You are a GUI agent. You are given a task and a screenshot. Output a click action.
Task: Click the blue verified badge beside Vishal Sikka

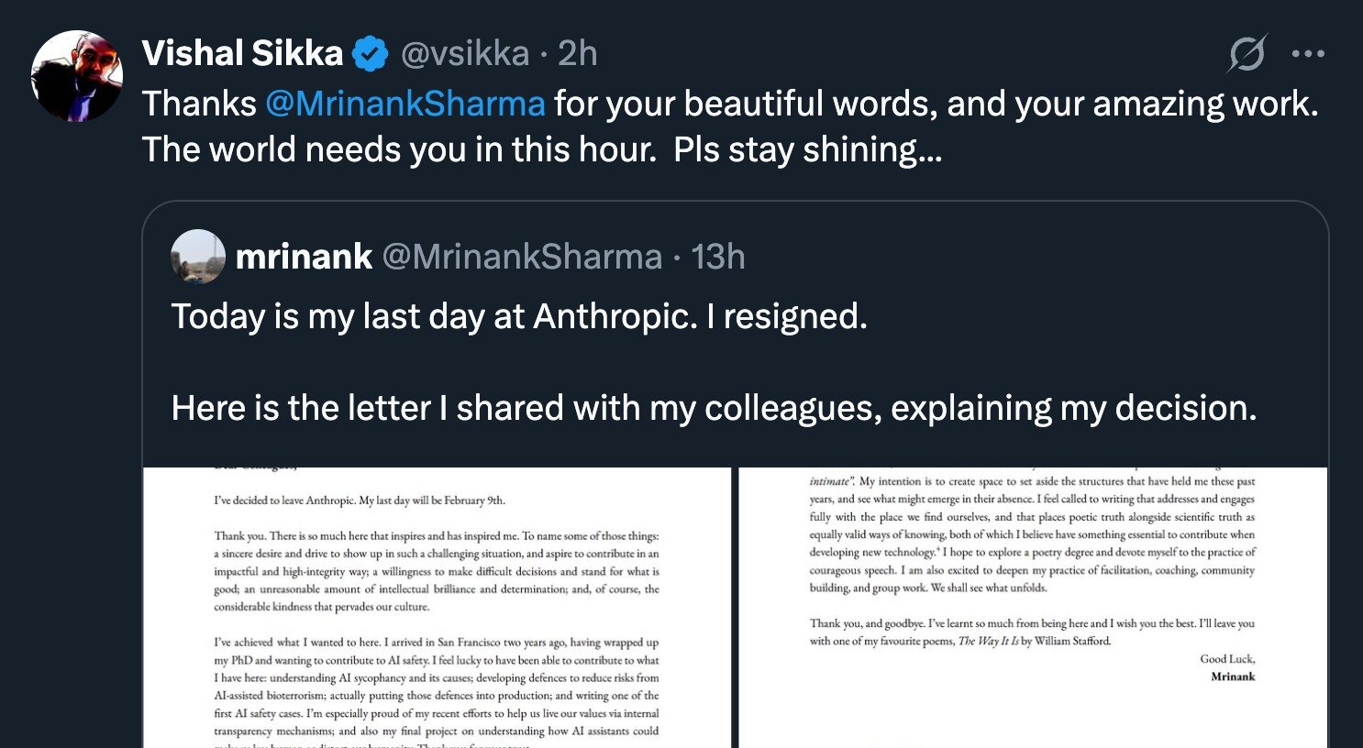tap(371, 54)
